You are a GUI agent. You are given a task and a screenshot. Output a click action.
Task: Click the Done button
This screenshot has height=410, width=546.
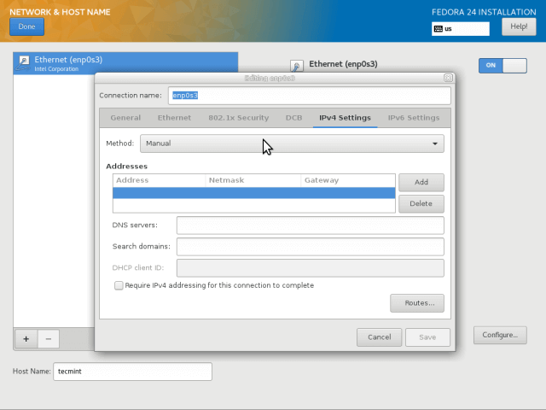click(x=26, y=26)
